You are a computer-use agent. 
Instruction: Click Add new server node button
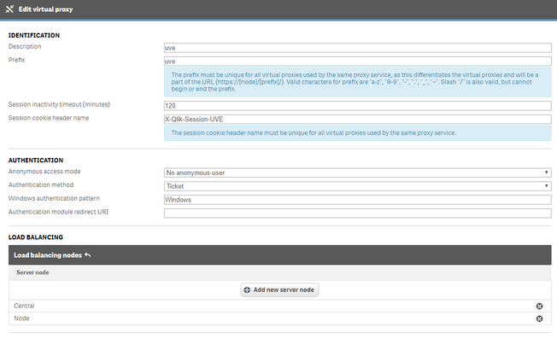click(279, 290)
